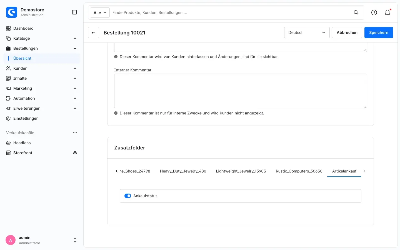This screenshot has height=250, width=400.
Task: Collapse the sidebar with the panel icon
Action: pyautogui.click(x=74, y=12)
